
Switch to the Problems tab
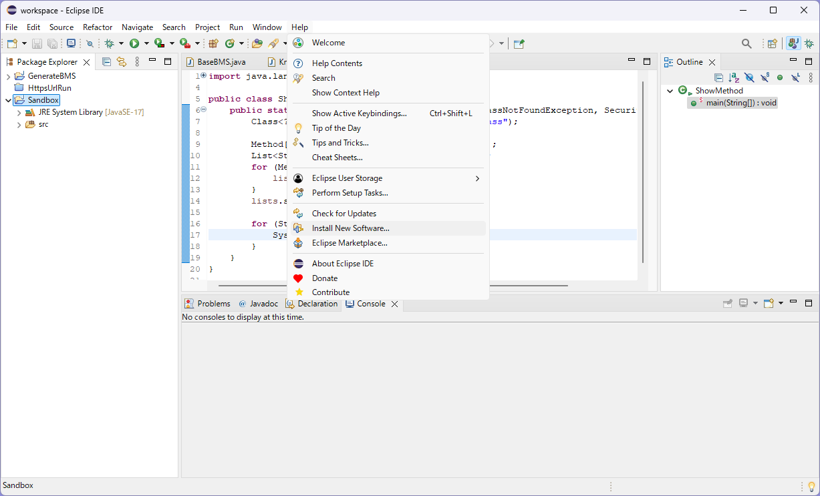point(208,304)
